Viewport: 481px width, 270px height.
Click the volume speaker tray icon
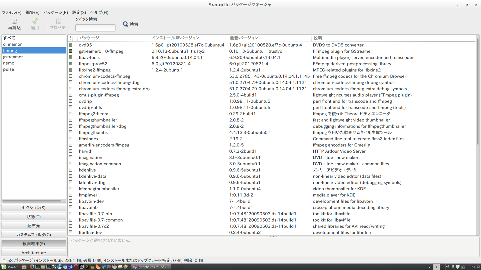click(x=448, y=267)
